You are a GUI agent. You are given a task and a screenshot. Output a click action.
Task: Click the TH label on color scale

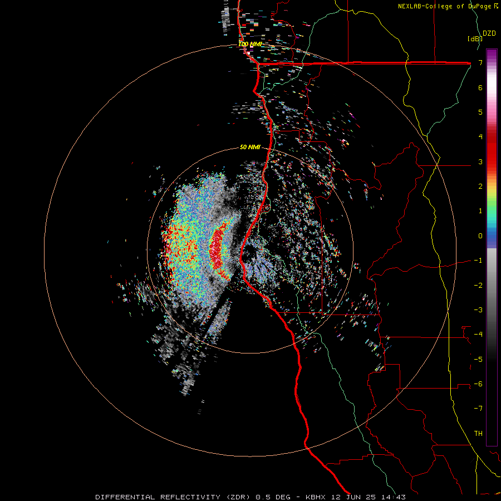point(478,433)
